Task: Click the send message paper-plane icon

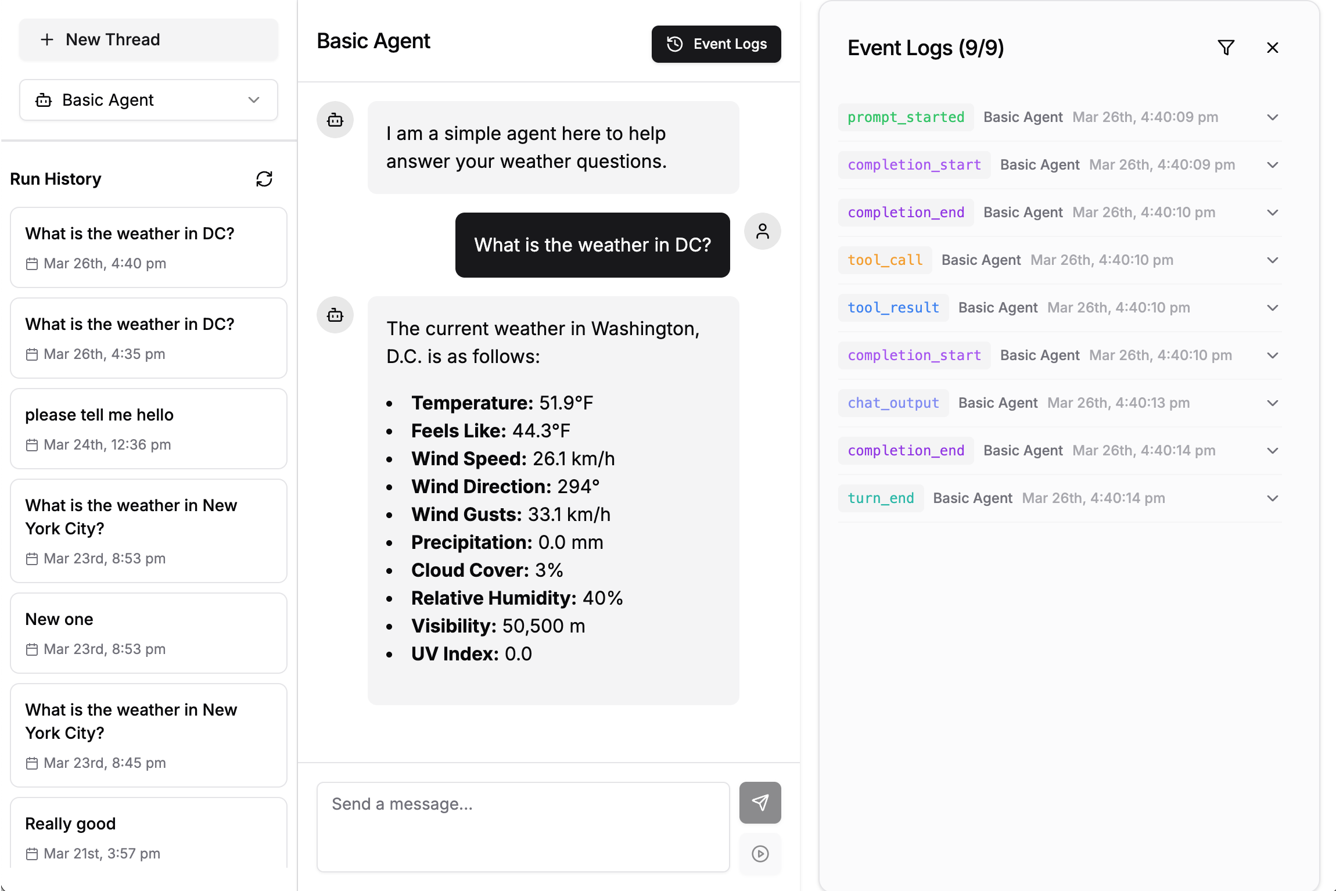Action: tap(760, 803)
